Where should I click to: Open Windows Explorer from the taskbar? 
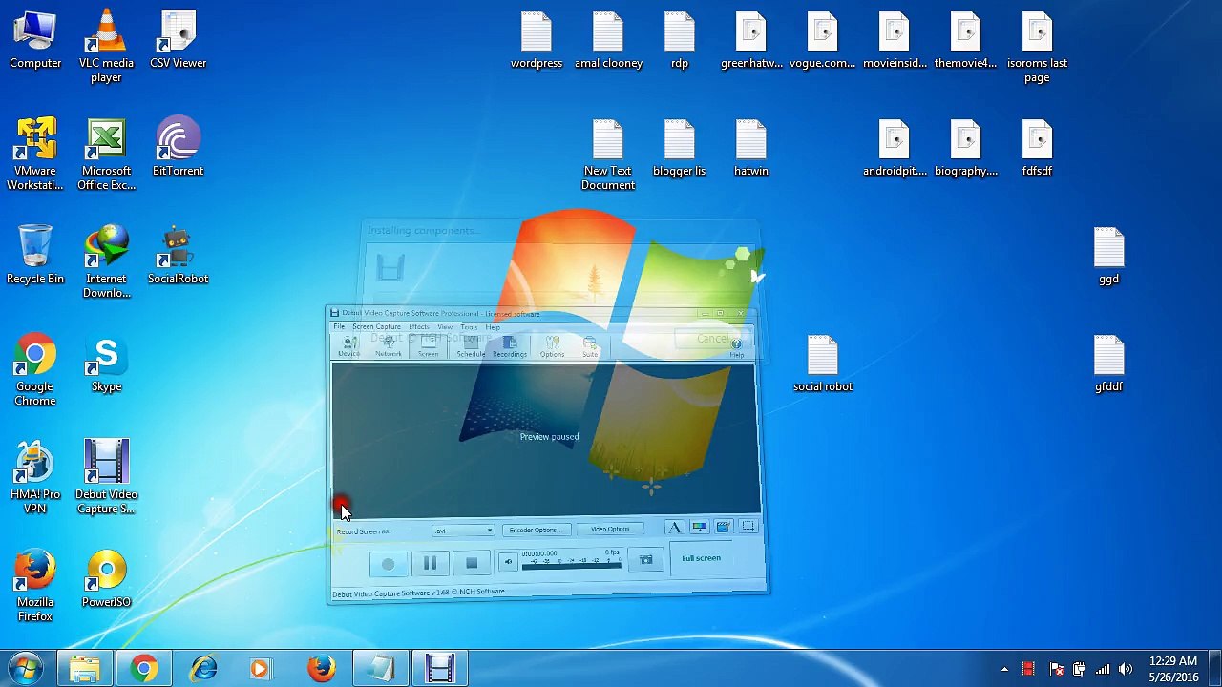pyautogui.click(x=85, y=668)
